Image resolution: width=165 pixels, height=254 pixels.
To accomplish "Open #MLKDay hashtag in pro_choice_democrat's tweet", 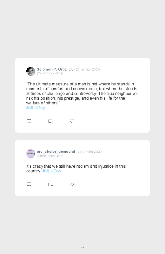I will 52,171.
